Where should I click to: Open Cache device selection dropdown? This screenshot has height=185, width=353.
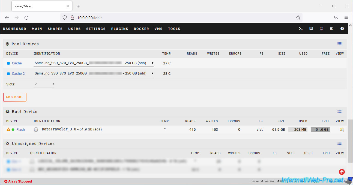pyautogui.click(x=93, y=63)
